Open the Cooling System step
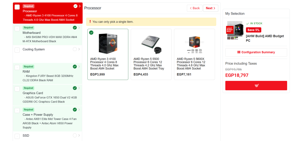Screen dimensions: 293x141 click(34, 49)
